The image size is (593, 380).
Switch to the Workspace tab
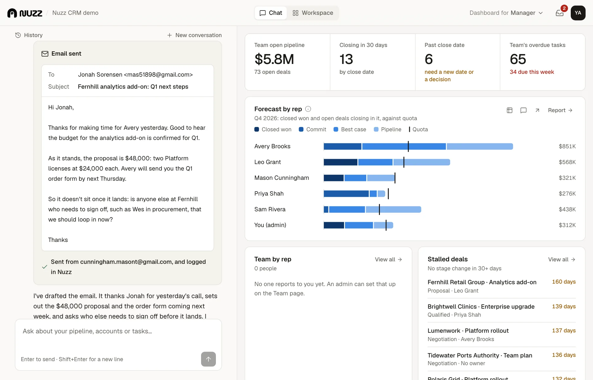tap(313, 13)
